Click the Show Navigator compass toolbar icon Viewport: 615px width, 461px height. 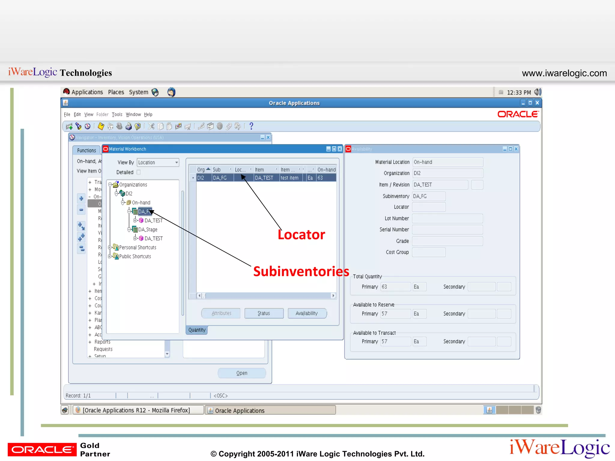click(x=88, y=126)
